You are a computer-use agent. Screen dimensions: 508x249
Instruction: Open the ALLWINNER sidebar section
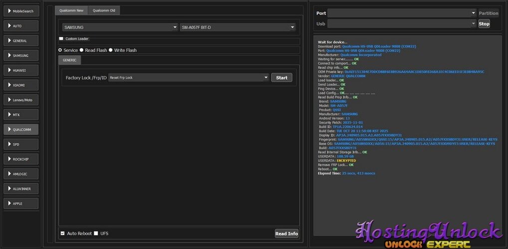click(x=21, y=189)
